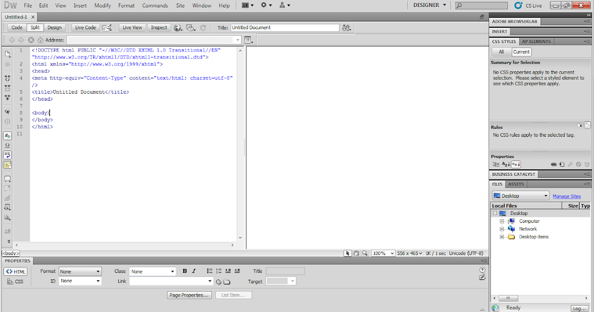Open preview in browser globe icon
594x312 pixels.
[178, 28]
